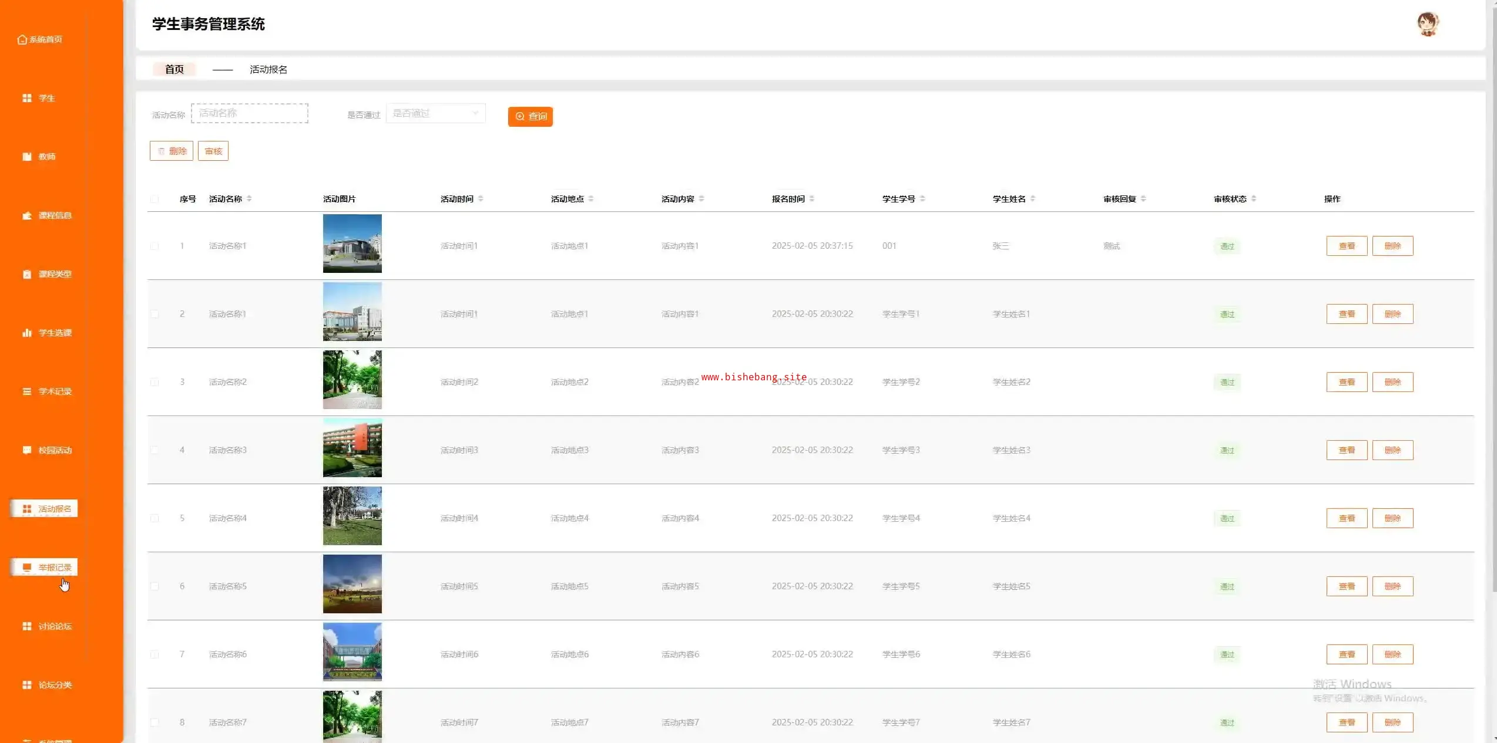Screen dimensions: 1497x743
Task: Click the orange 查询 search button
Action: tap(530, 116)
